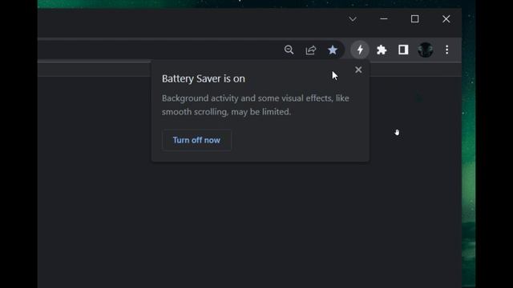Click the Battery Saver lightning bolt icon
The width and height of the screenshot is (513, 288).
(360, 50)
